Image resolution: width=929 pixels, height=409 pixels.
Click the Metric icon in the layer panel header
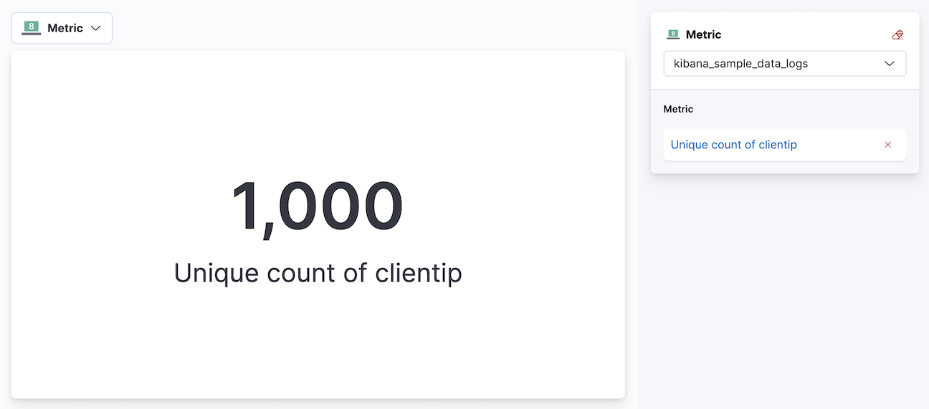(x=673, y=34)
